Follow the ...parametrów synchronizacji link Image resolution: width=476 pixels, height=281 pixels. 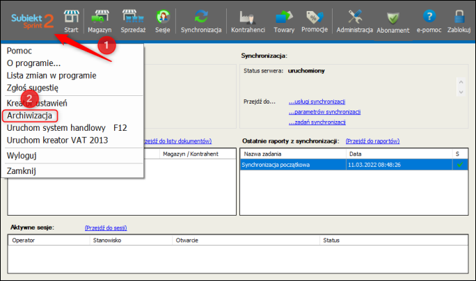tap(324, 112)
